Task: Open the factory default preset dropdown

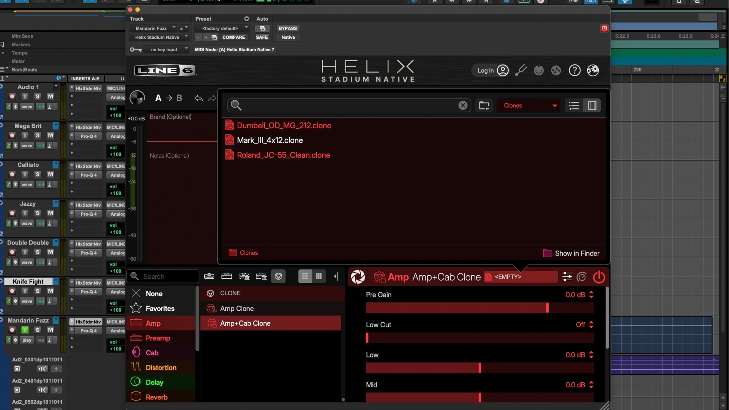Action: pos(222,28)
